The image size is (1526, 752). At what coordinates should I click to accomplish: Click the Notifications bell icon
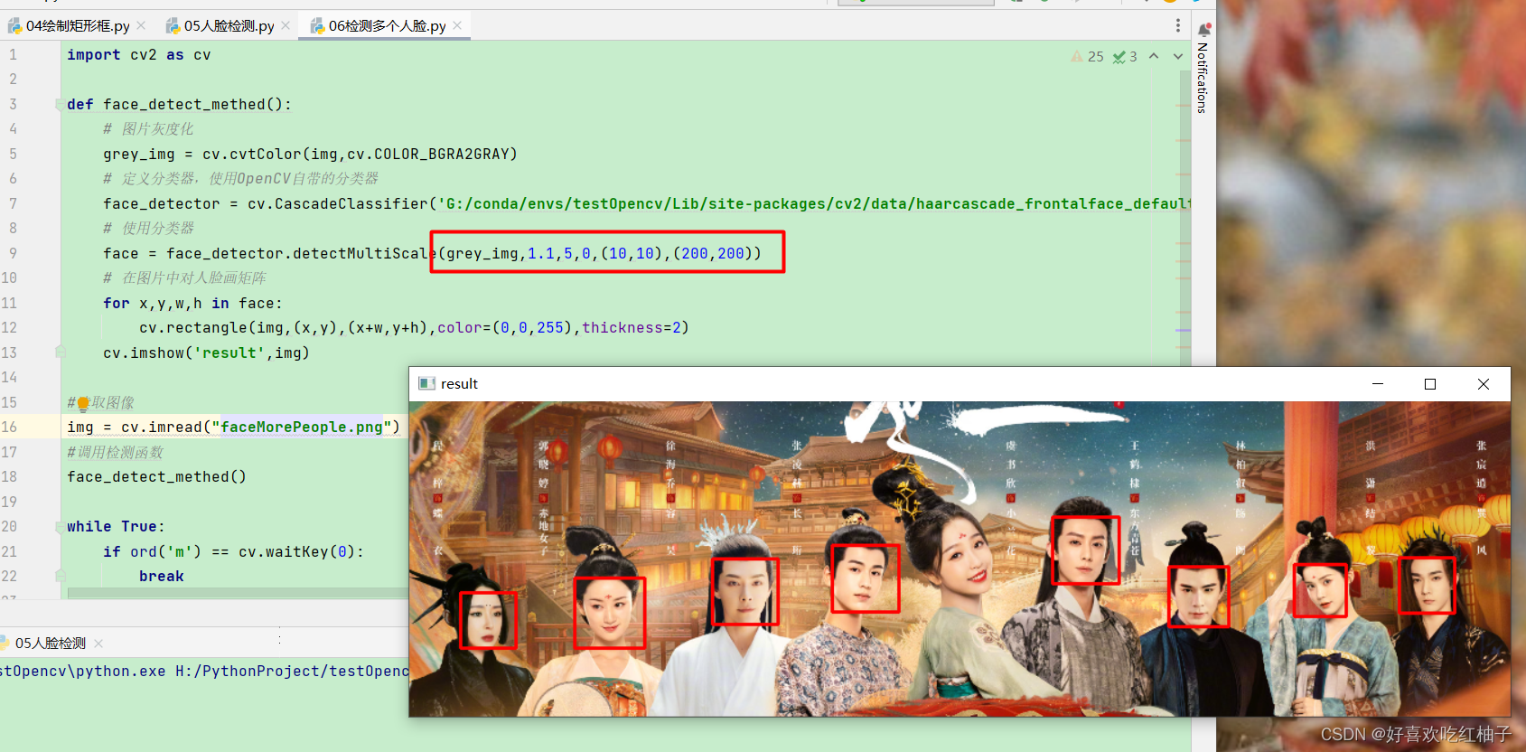coord(1203,29)
